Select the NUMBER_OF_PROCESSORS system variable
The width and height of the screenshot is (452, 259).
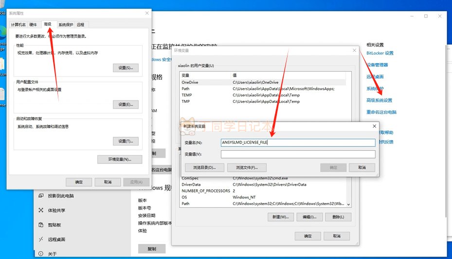click(263, 191)
